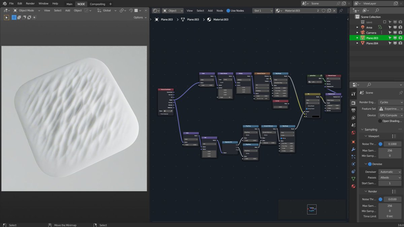
Task: Open the File menu
Action: pos(11,3)
